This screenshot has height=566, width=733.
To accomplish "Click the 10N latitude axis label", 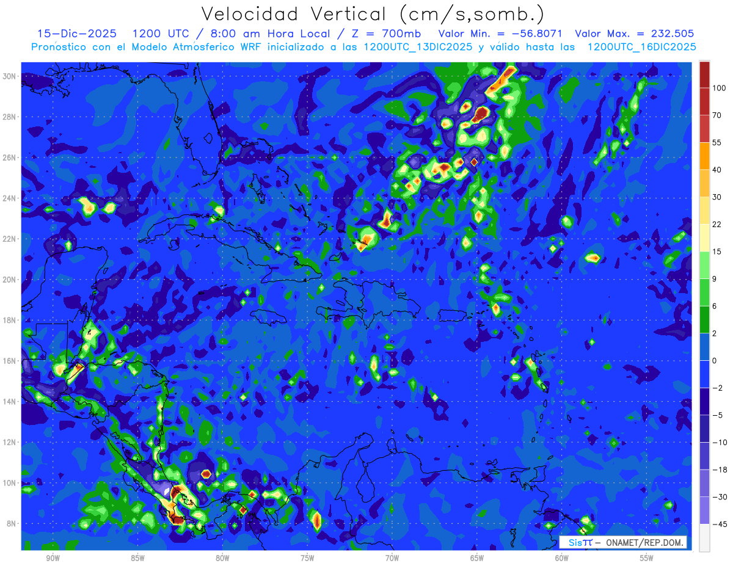I will [x=10, y=483].
